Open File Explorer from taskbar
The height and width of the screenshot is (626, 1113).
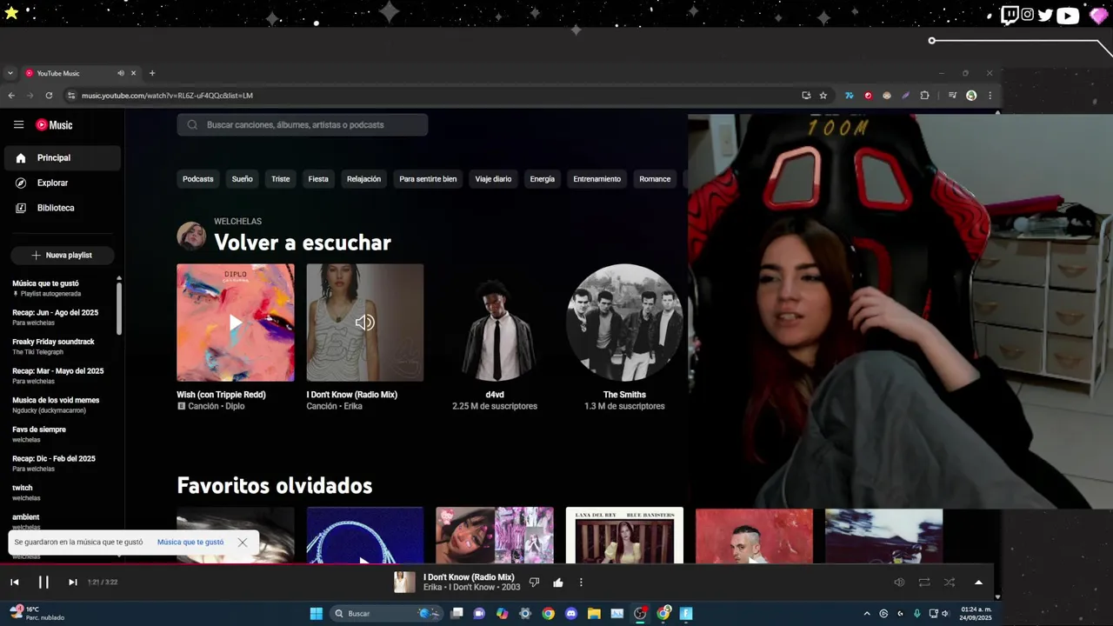click(x=594, y=614)
